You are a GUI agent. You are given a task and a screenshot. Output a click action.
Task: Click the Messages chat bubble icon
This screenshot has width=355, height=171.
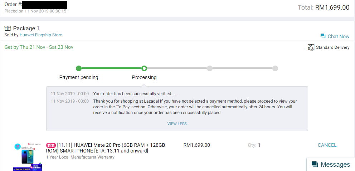(315, 164)
